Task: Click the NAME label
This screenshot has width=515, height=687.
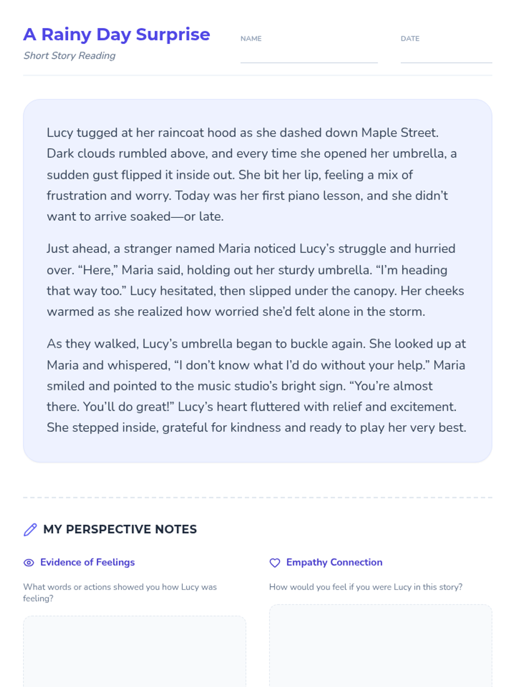Action: (x=251, y=38)
